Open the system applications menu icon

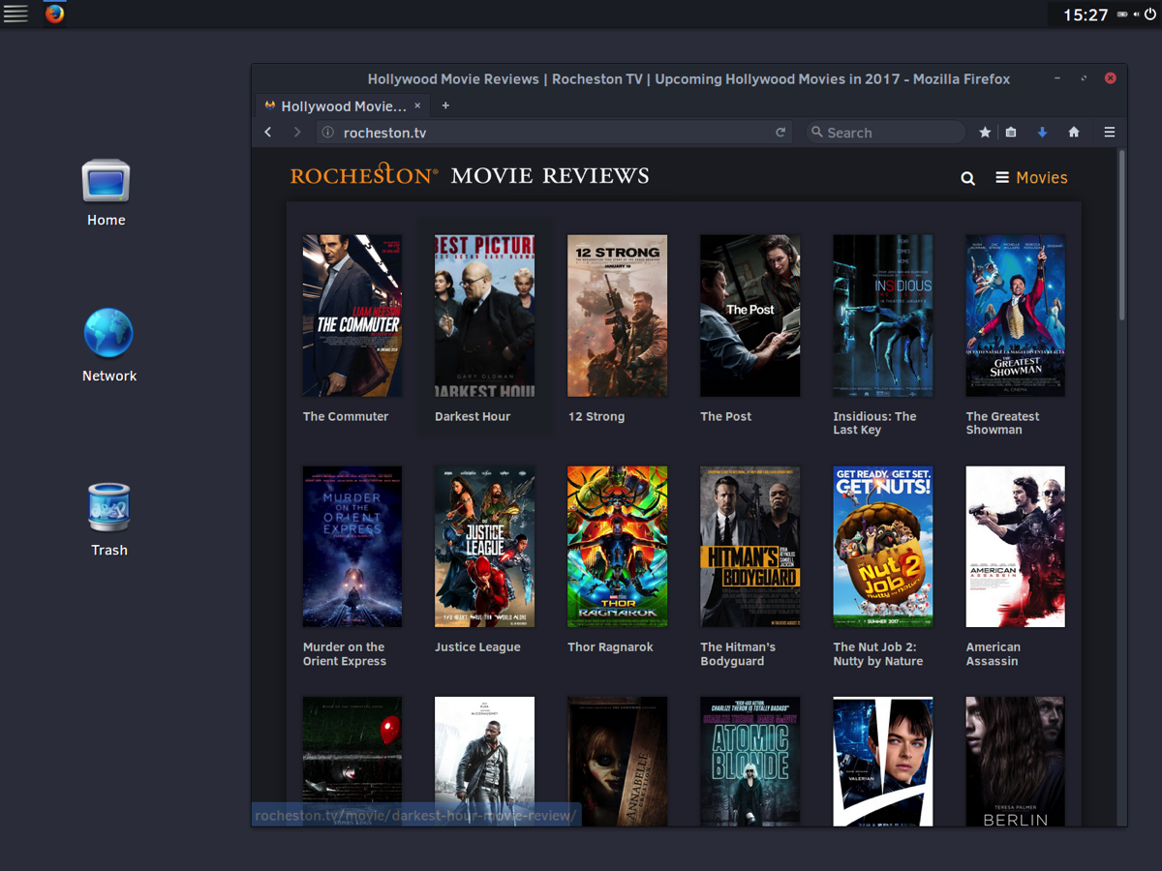15,14
